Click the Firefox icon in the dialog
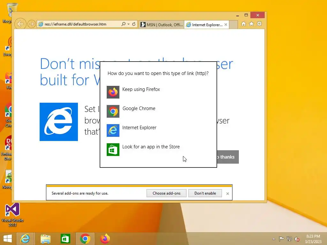 point(113,92)
